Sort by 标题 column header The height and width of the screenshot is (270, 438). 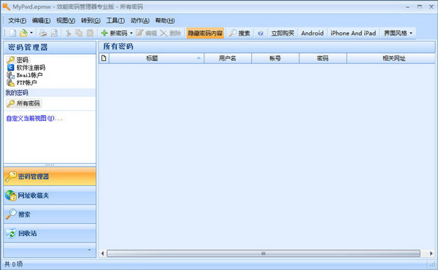[x=156, y=58]
